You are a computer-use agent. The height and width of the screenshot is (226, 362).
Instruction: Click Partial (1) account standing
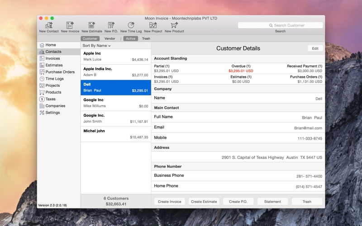tap(166, 69)
